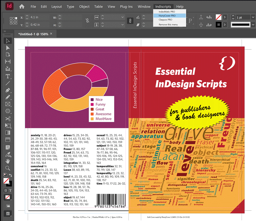Open the stroke style dropdown
Viewport: 256px width, 221px height.
(253, 25)
